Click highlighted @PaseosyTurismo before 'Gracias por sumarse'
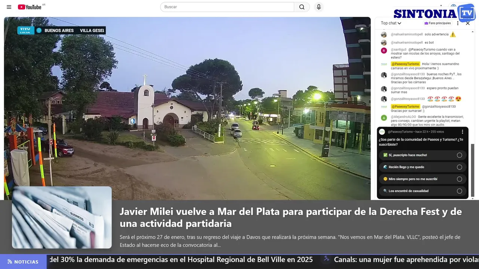Screen dimensions: 479x269 click(405, 106)
